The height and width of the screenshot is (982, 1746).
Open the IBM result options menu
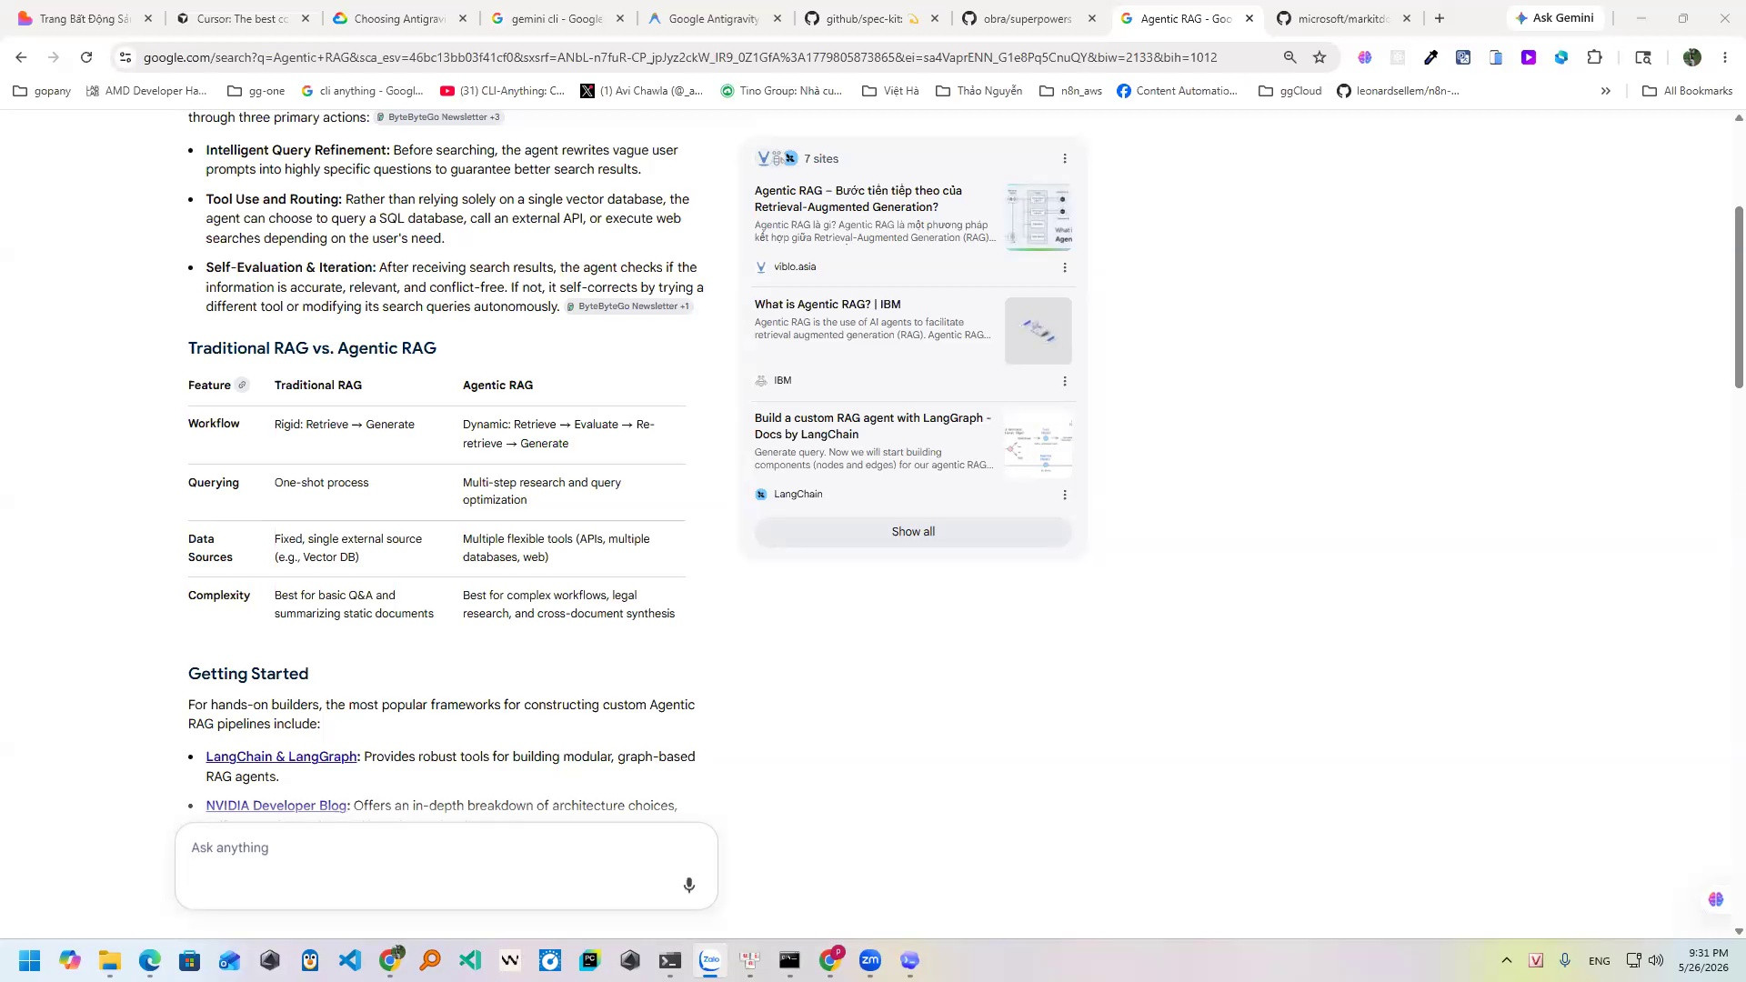pos(1065,381)
